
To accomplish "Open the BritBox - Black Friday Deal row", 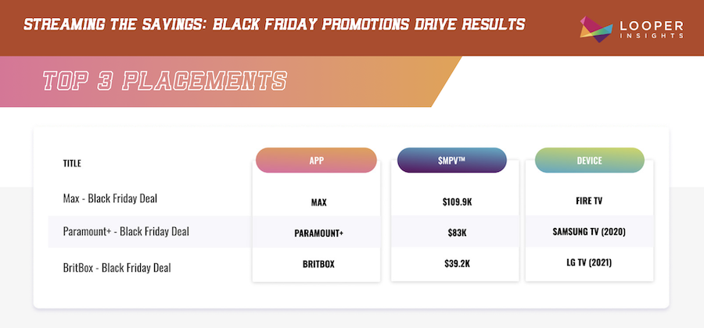I will click(117, 267).
